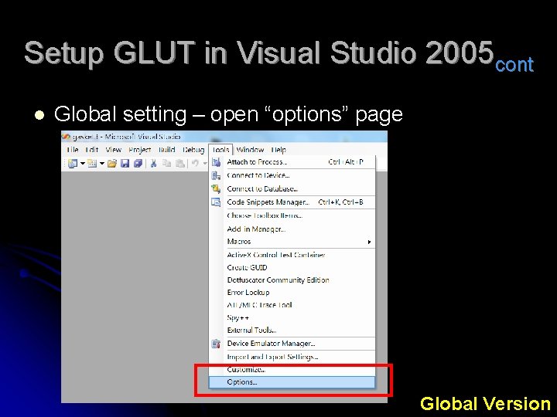
Task: Open the View menu
Action: pos(113,150)
